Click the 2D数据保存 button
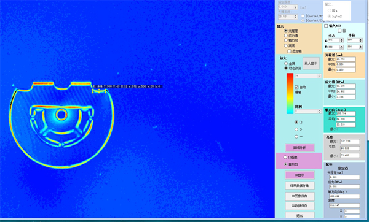This screenshot has height=222, width=369. 300,206
